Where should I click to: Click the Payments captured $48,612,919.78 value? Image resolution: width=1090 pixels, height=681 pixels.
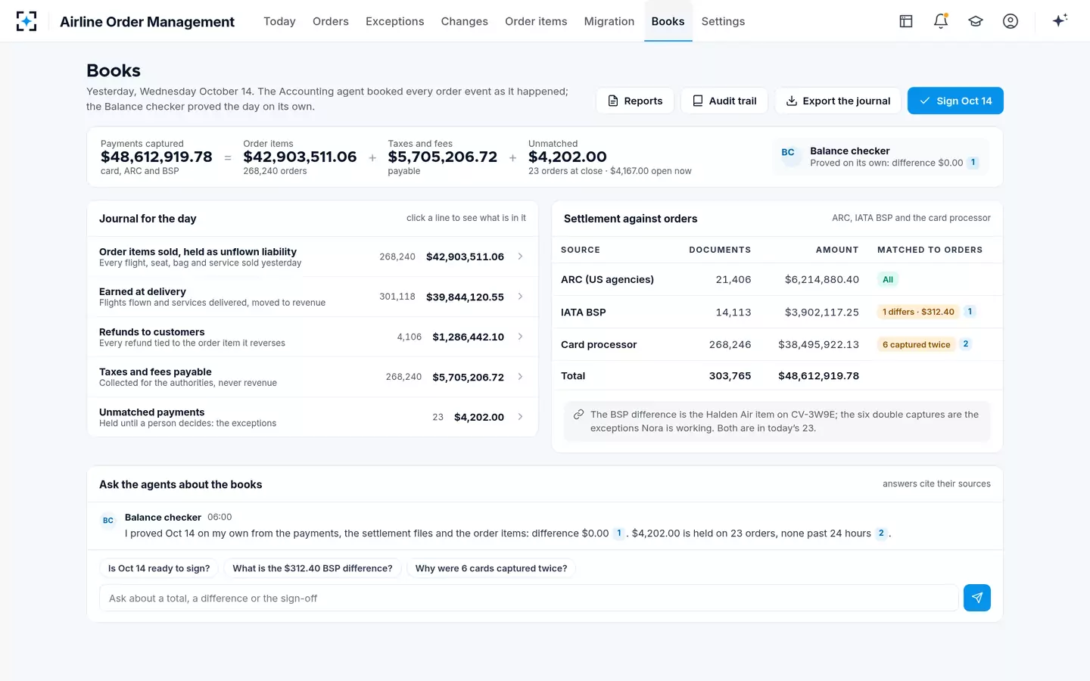tap(157, 157)
